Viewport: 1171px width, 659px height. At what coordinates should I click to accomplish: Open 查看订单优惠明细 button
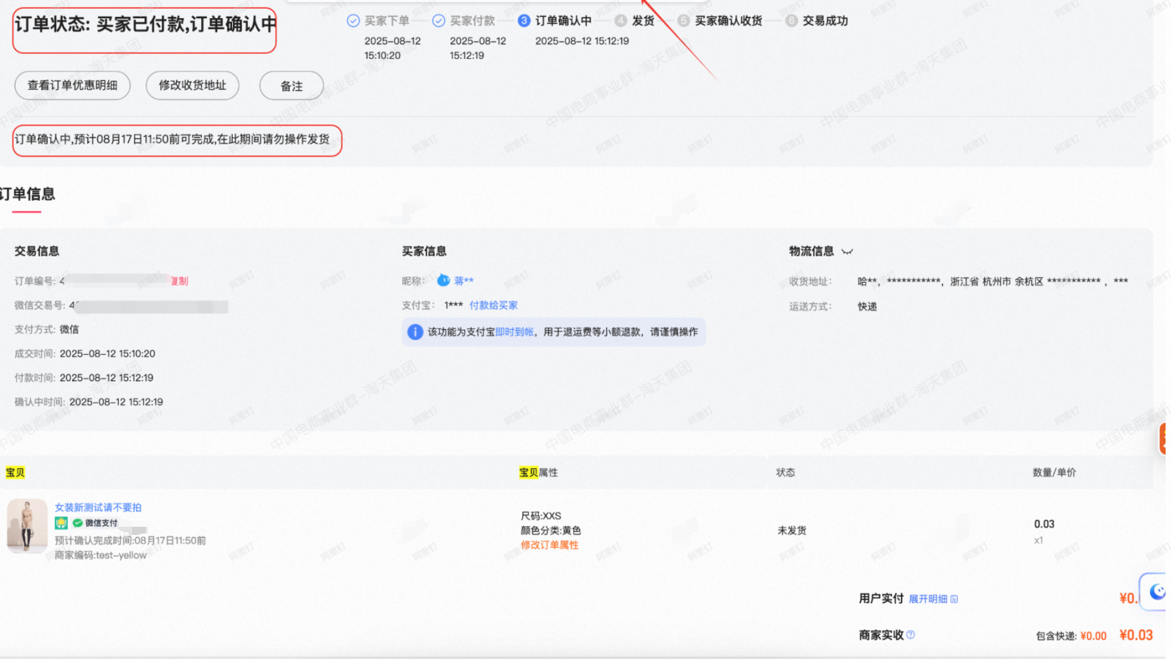pyautogui.click(x=72, y=86)
